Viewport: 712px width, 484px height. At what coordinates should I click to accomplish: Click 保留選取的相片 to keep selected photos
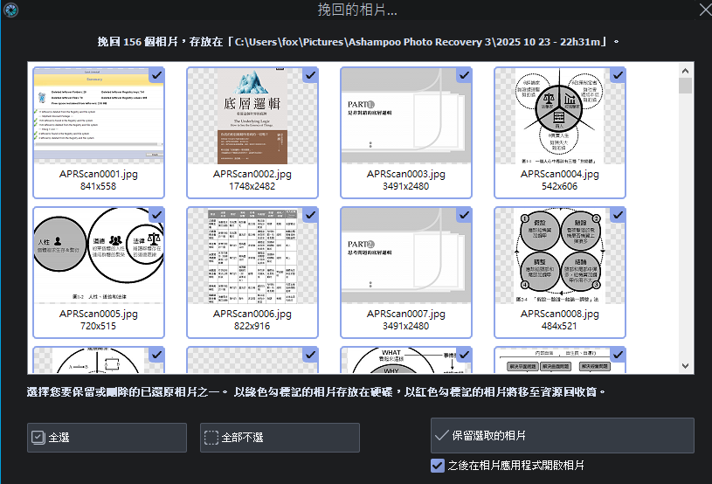562,435
